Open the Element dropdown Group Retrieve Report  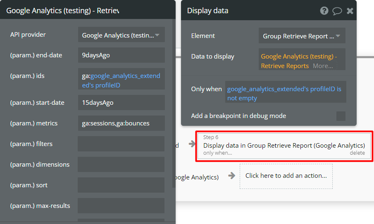(x=302, y=36)
